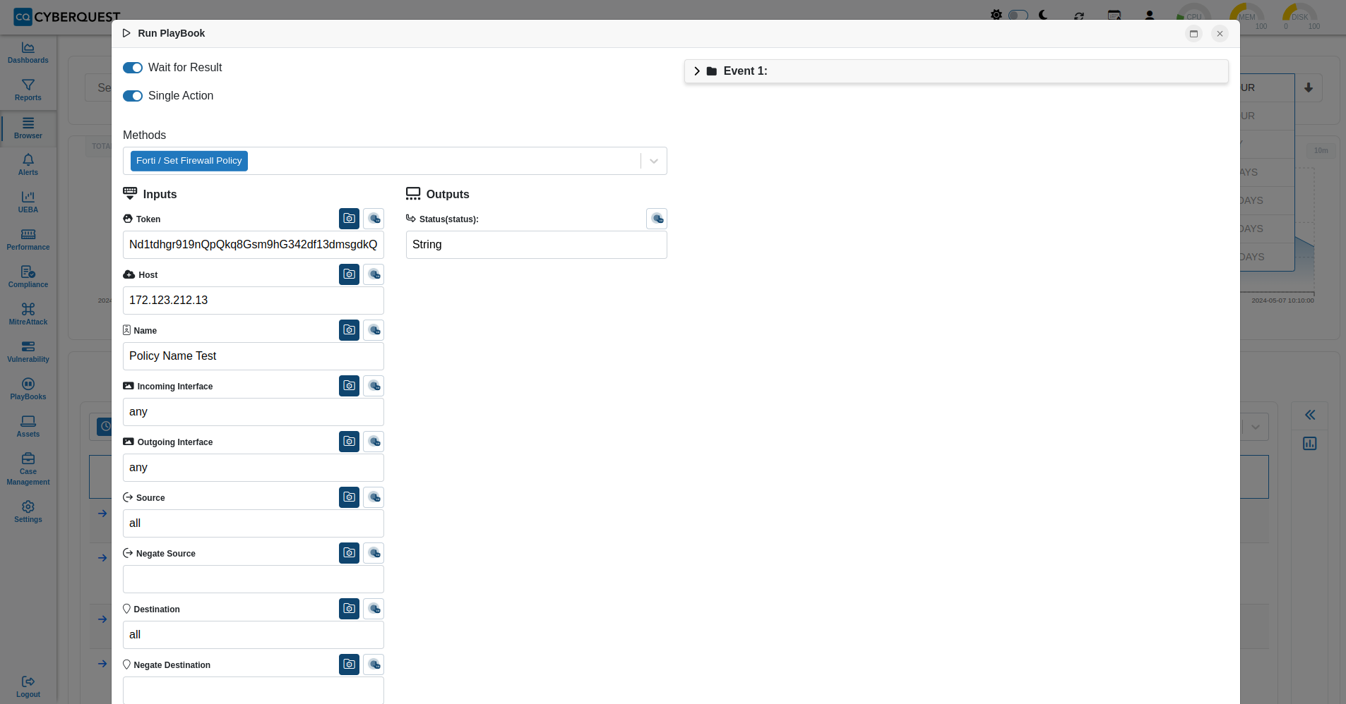Maximize the Run PlayBook dialog
Viewport: 1346px width, 704px height.
click(1194, 33)
